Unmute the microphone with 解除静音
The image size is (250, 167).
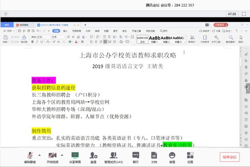click(30, 157)
